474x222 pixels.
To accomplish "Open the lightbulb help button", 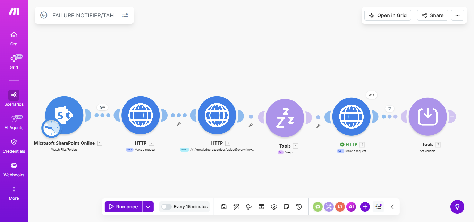I will [x=457, y=207].
